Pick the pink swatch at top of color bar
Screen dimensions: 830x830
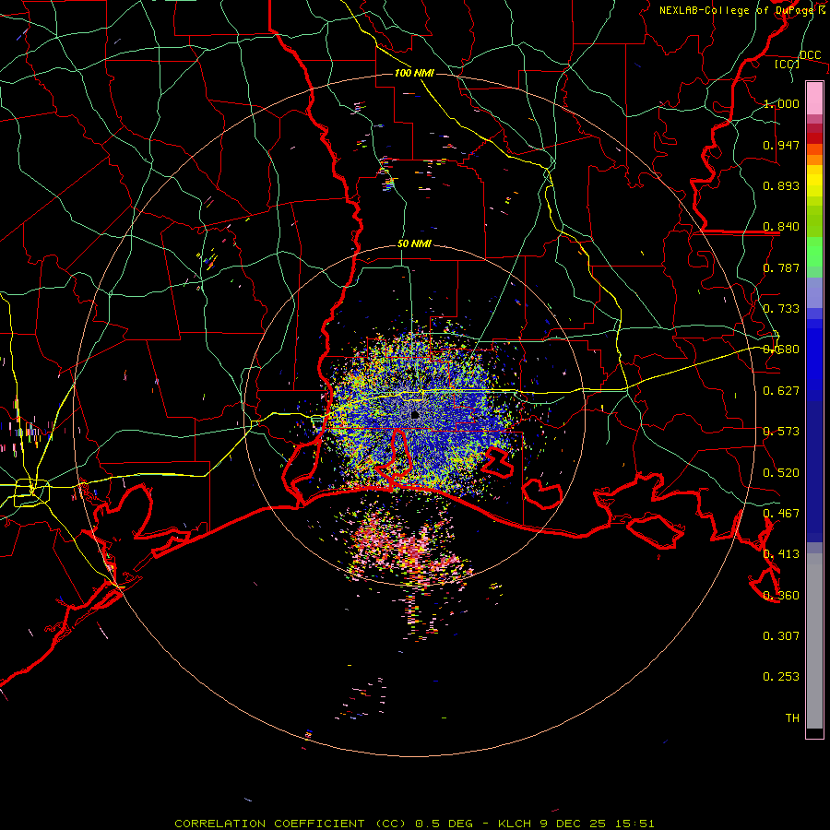point(814,98)
